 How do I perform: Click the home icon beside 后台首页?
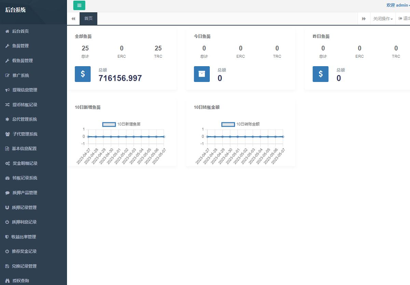click(x=7, y=31)
